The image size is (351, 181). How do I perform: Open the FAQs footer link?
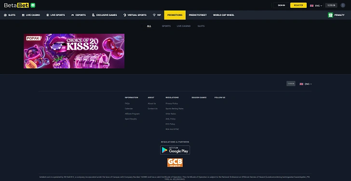click(127, 103)
